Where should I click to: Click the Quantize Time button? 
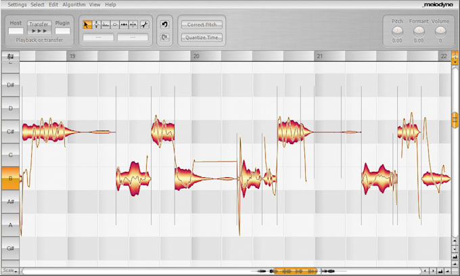pos(202,37)
